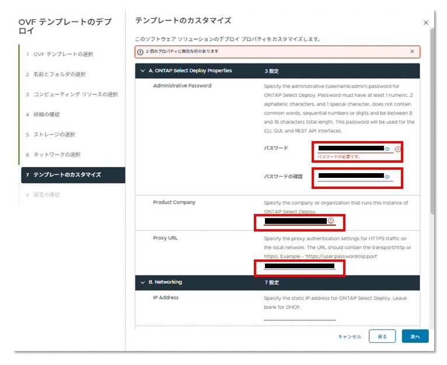Toggle visibility eye in パスワードの確認 field

click(x=387, y=176)
